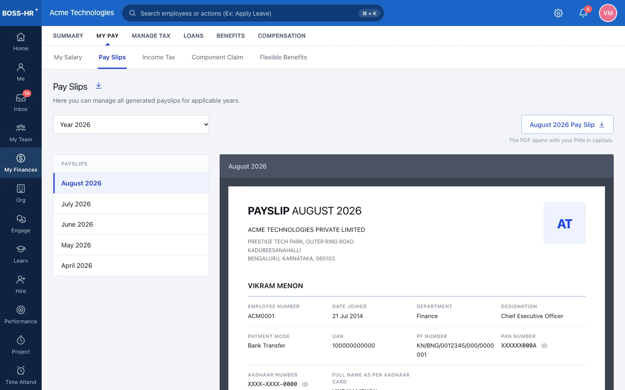Select the June 2026 payslip
Image resolution: width=625 pixels, height=390 pixels.
[131, 224]
